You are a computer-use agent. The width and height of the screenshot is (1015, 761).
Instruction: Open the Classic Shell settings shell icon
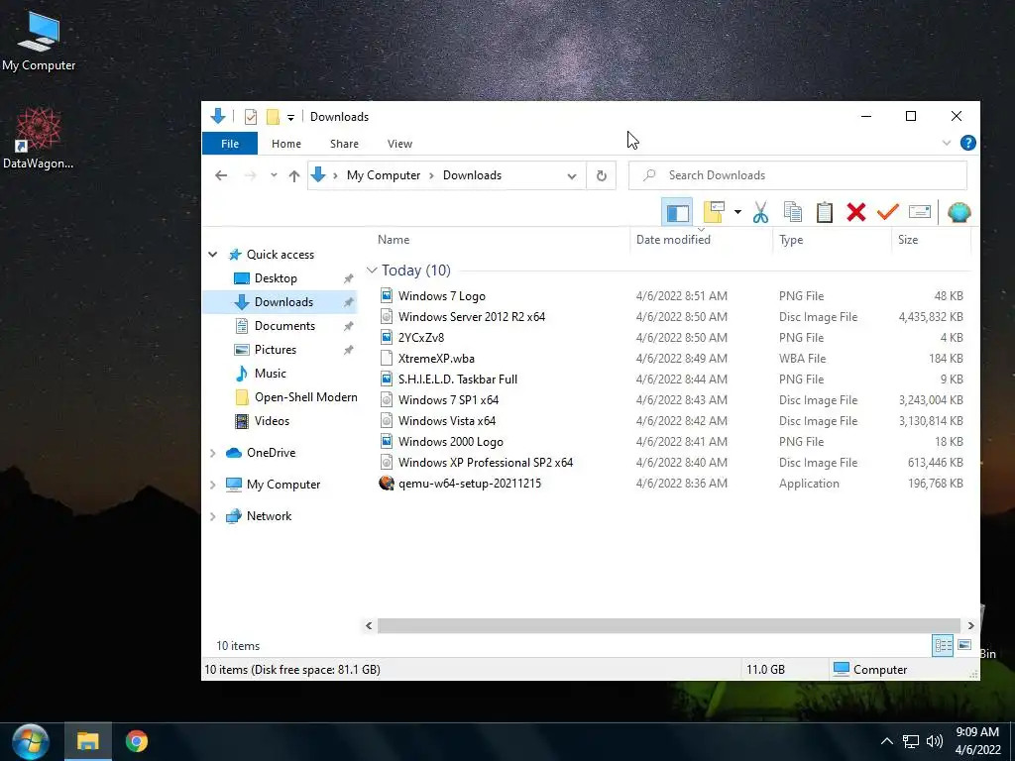[959, 212]
